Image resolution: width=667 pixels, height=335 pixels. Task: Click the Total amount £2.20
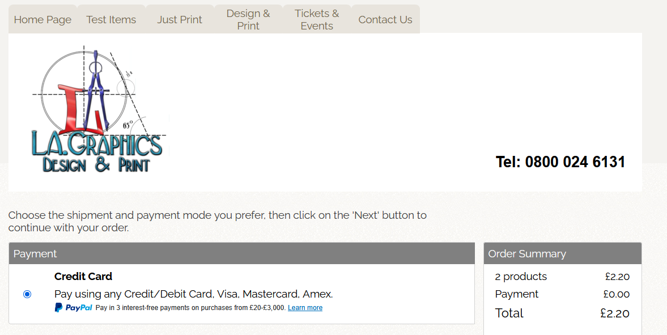click(614, 313)
